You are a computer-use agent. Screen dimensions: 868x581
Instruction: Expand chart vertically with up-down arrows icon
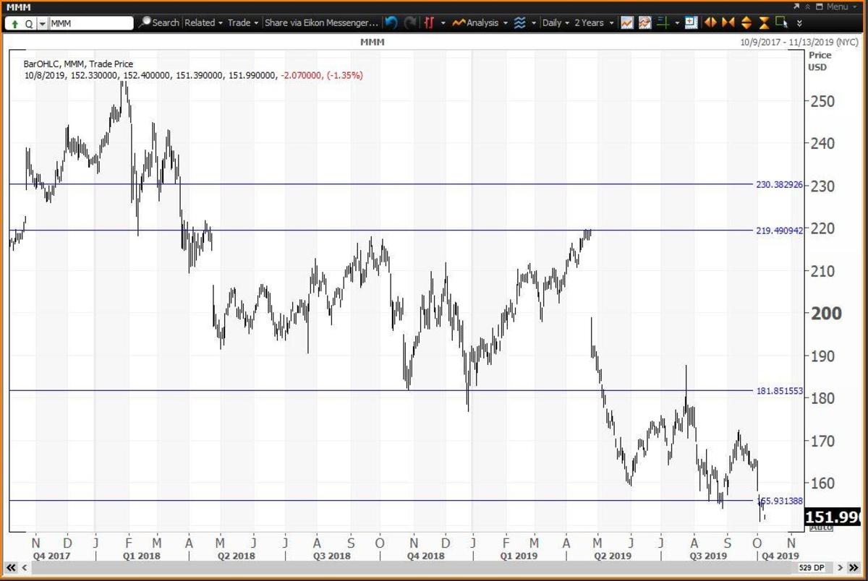click(746, 22)
